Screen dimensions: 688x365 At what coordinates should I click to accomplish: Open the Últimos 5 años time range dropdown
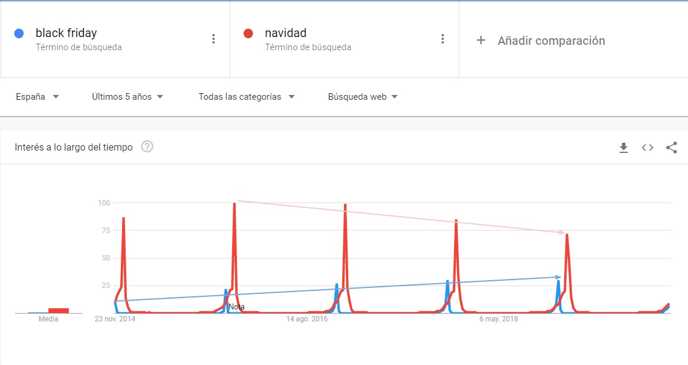[x=127, y=97]
